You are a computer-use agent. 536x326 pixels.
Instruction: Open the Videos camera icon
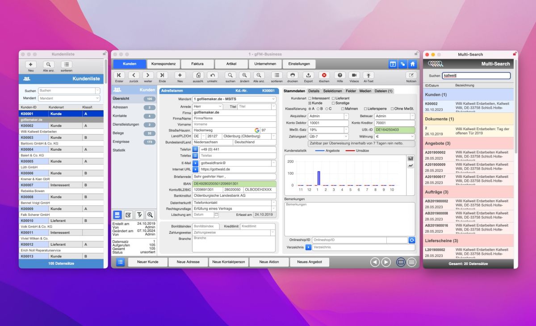pos(354,75)
